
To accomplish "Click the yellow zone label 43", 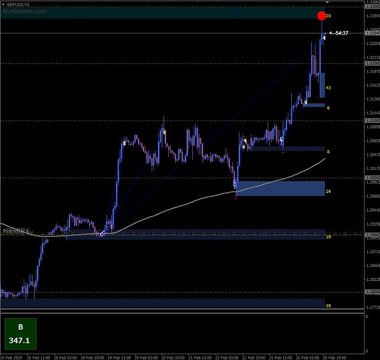I will coord(328,88).
